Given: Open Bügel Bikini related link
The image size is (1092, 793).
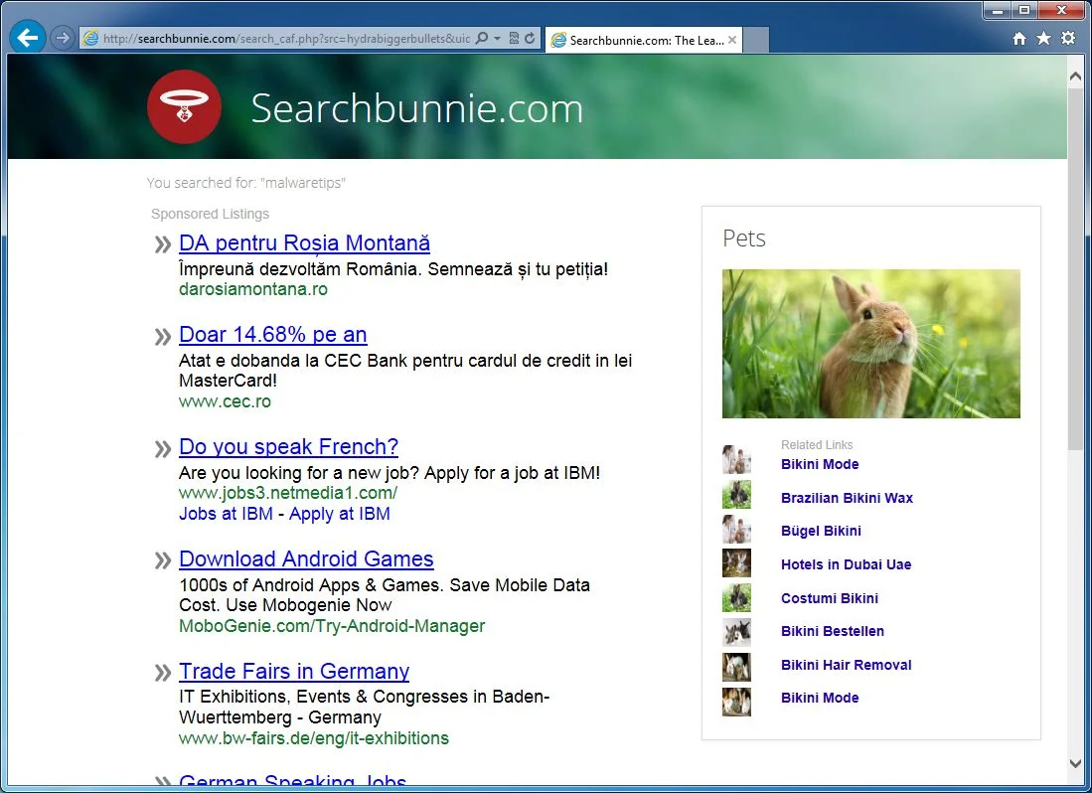Looking at the screenshot, I should click(821, 532).
